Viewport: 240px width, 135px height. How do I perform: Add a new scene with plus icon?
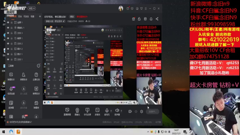(40, 16)
